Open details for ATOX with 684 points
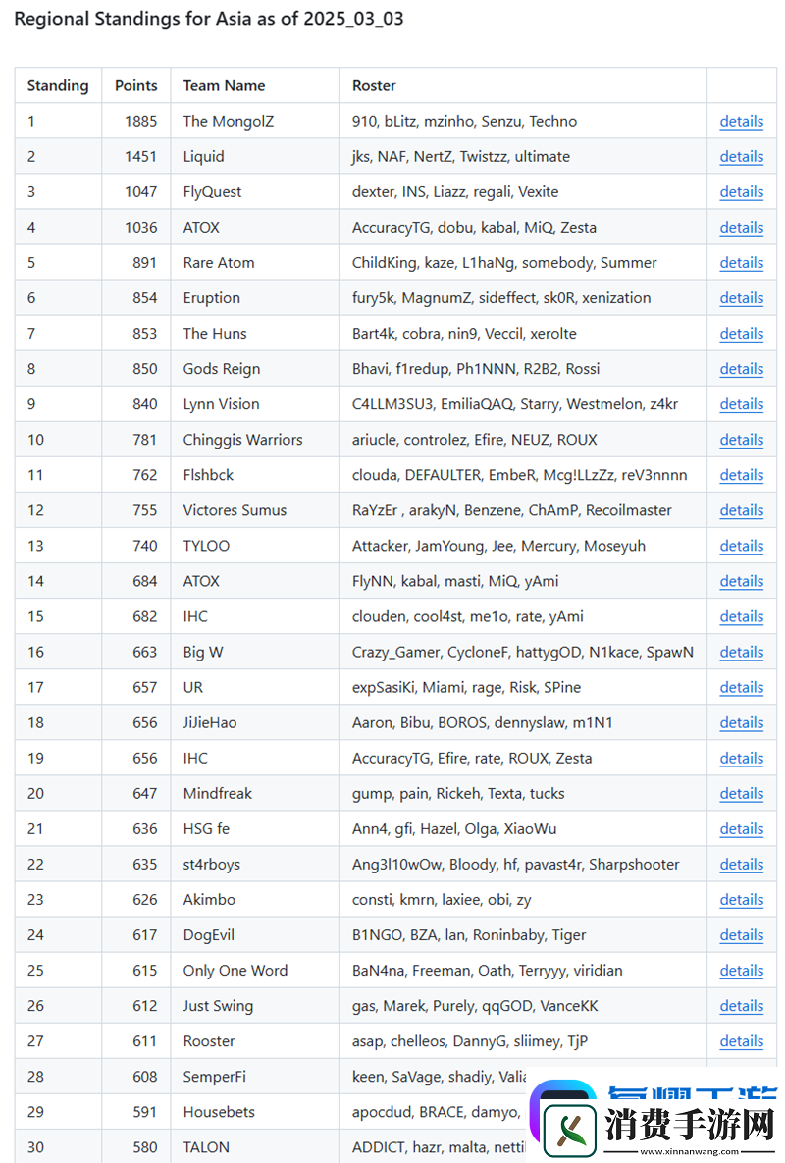 pos(741,581)
